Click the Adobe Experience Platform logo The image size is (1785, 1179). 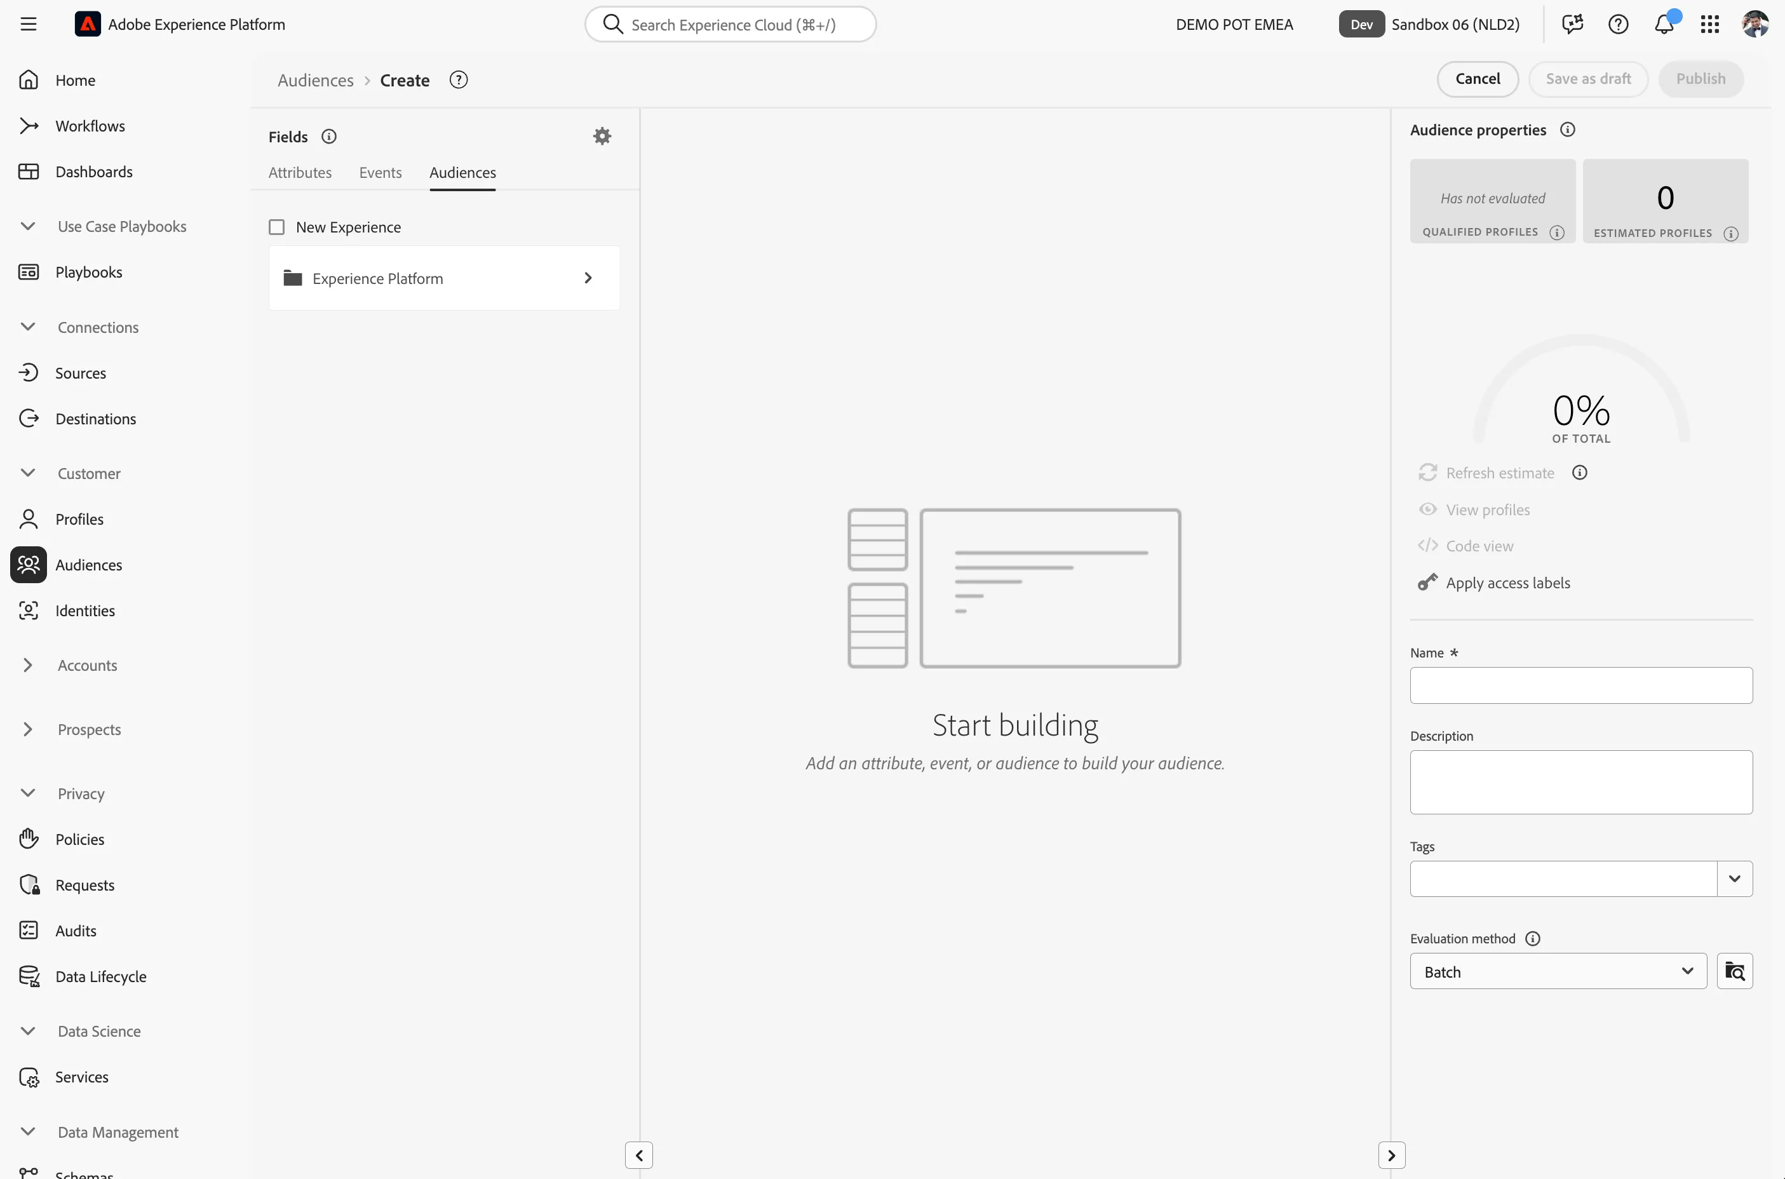tap(87, 24)
